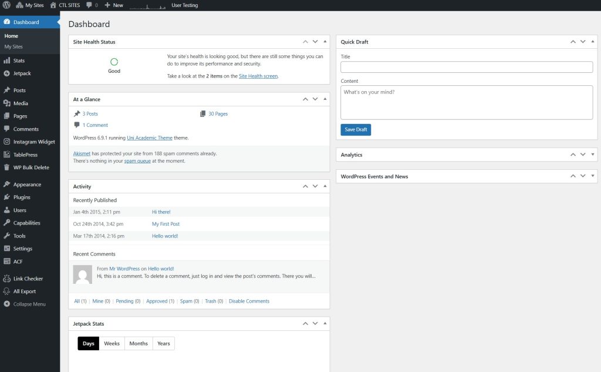Click the Jetpack icon in sidebar
The image size is (601, 372).
(7, 73)
